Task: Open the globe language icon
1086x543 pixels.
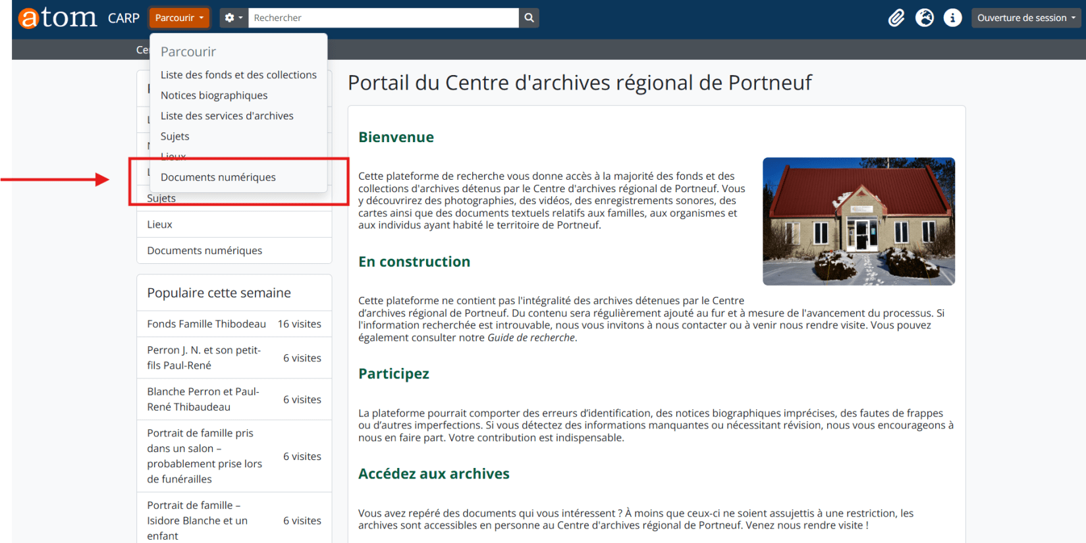Action: coord(924,18)
